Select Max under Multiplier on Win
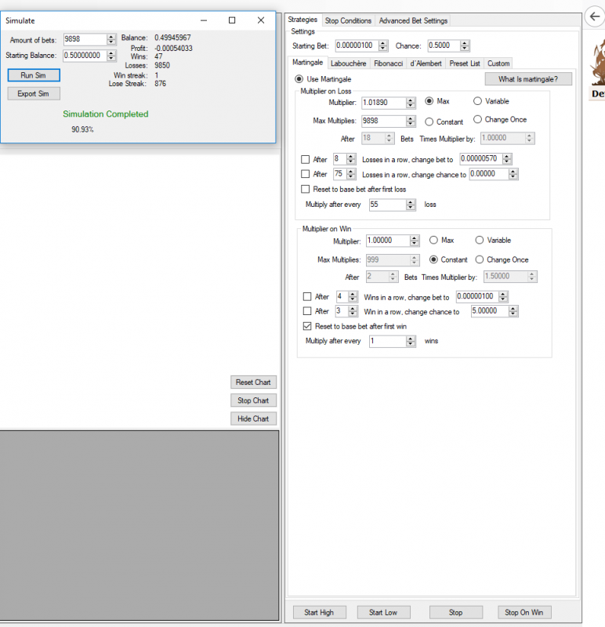The height and width of the screenshot is (627, 605). pyautogui.click(x=433, y=240)
